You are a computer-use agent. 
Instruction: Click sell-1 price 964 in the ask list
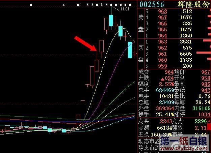163,36
